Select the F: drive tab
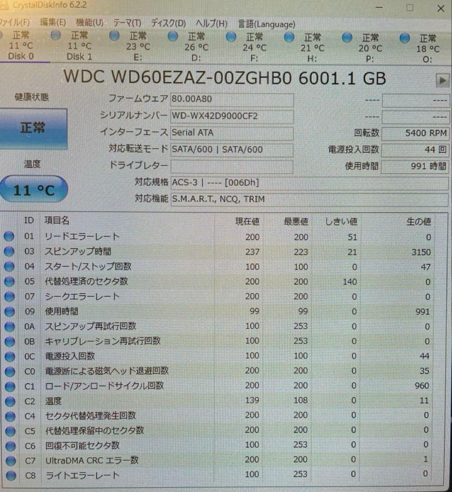The image size is (452, 492). click(x=254, y=48)
